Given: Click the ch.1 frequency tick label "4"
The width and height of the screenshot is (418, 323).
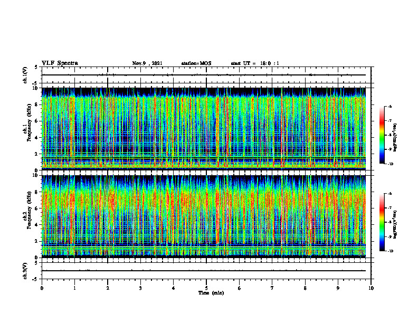Looking at the screenshot, I should (37, 138).
